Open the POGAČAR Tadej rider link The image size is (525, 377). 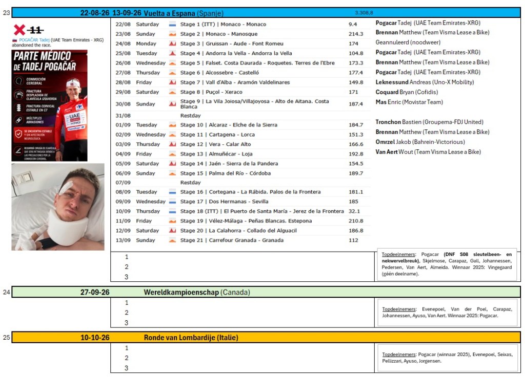click(34, 40)
